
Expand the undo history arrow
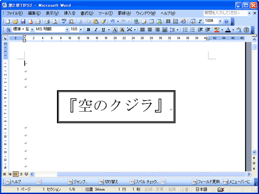pos(118,21)
